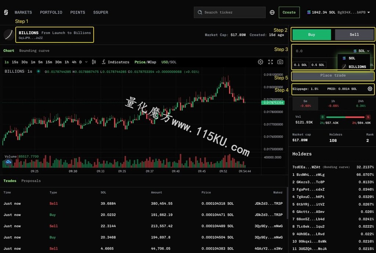Select the 4h chart timeframe
Screen dimensions: 376x253
click(x=74, y=62)
